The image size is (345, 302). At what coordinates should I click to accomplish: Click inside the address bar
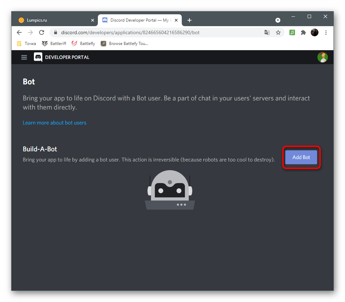(140, 32)
